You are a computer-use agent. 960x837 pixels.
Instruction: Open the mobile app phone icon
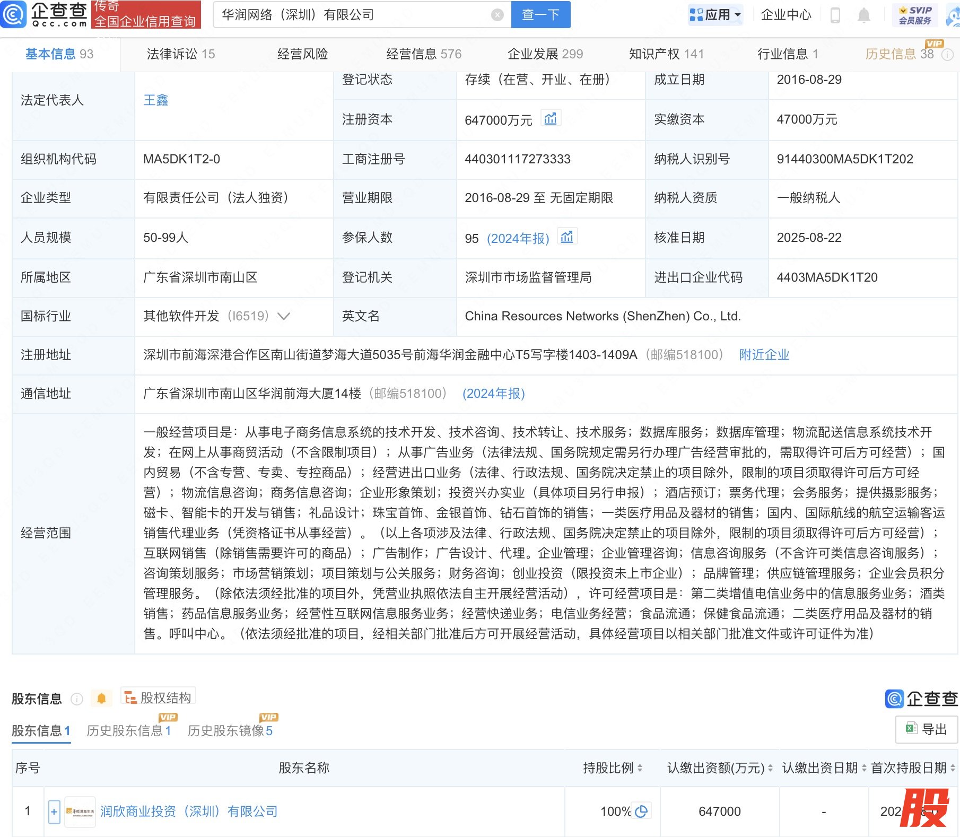coord(835,15)
